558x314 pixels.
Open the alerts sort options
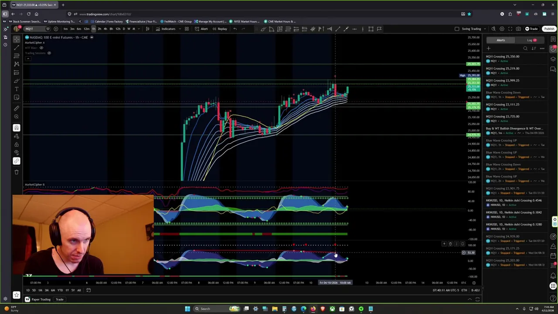[534, 48]
